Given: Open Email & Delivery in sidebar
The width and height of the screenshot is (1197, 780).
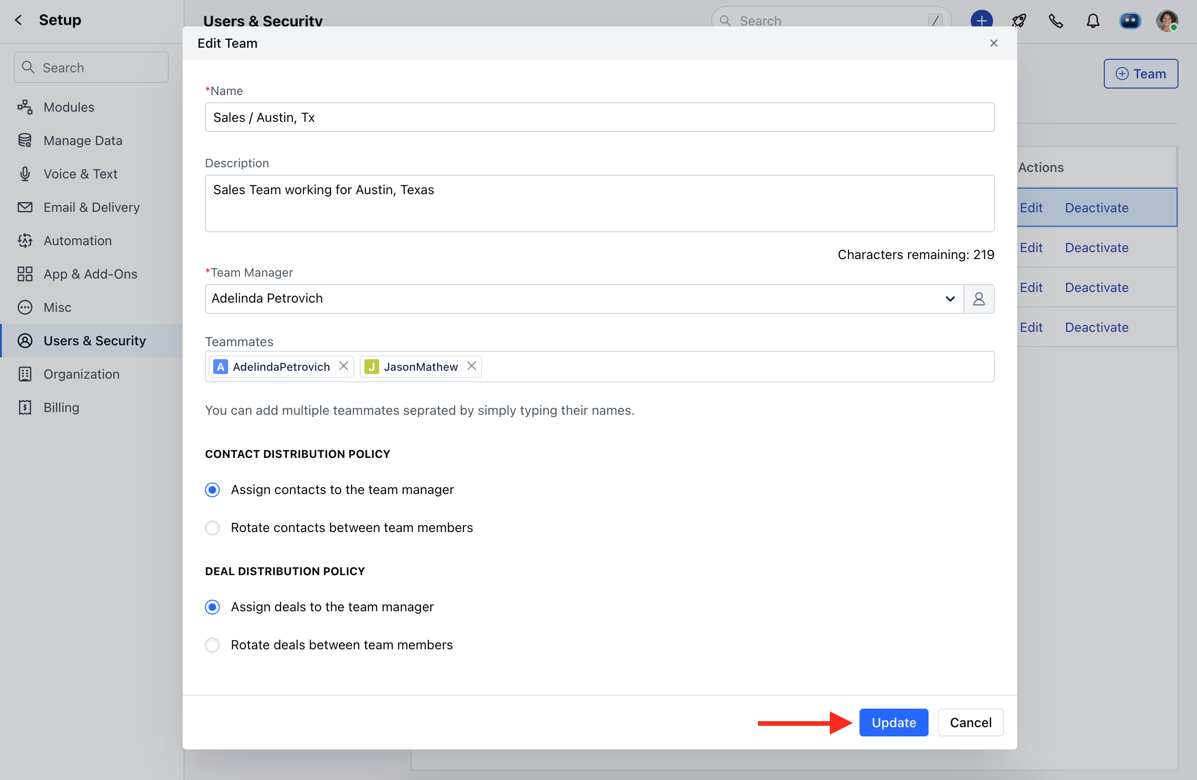Looking at the screenshot, I should [91, 207].
